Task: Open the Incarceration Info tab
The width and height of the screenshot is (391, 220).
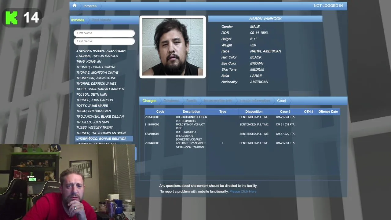Action: (218, 101)
